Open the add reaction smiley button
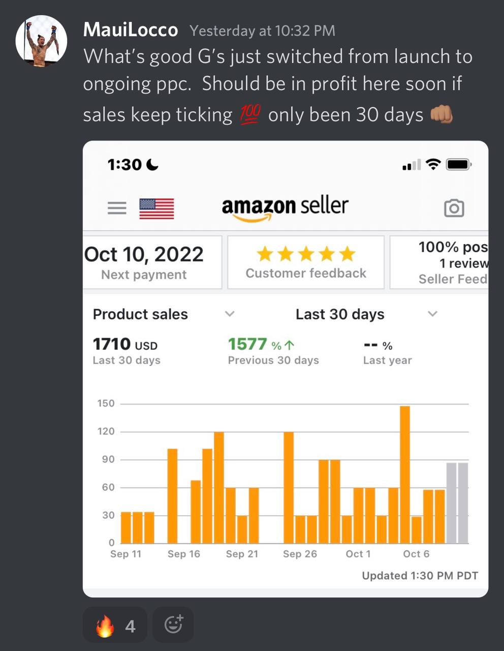This screenshot has height=651, width=504. [x=173, y=625]
